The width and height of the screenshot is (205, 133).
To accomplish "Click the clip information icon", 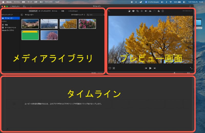I will (x=163, y=11).
